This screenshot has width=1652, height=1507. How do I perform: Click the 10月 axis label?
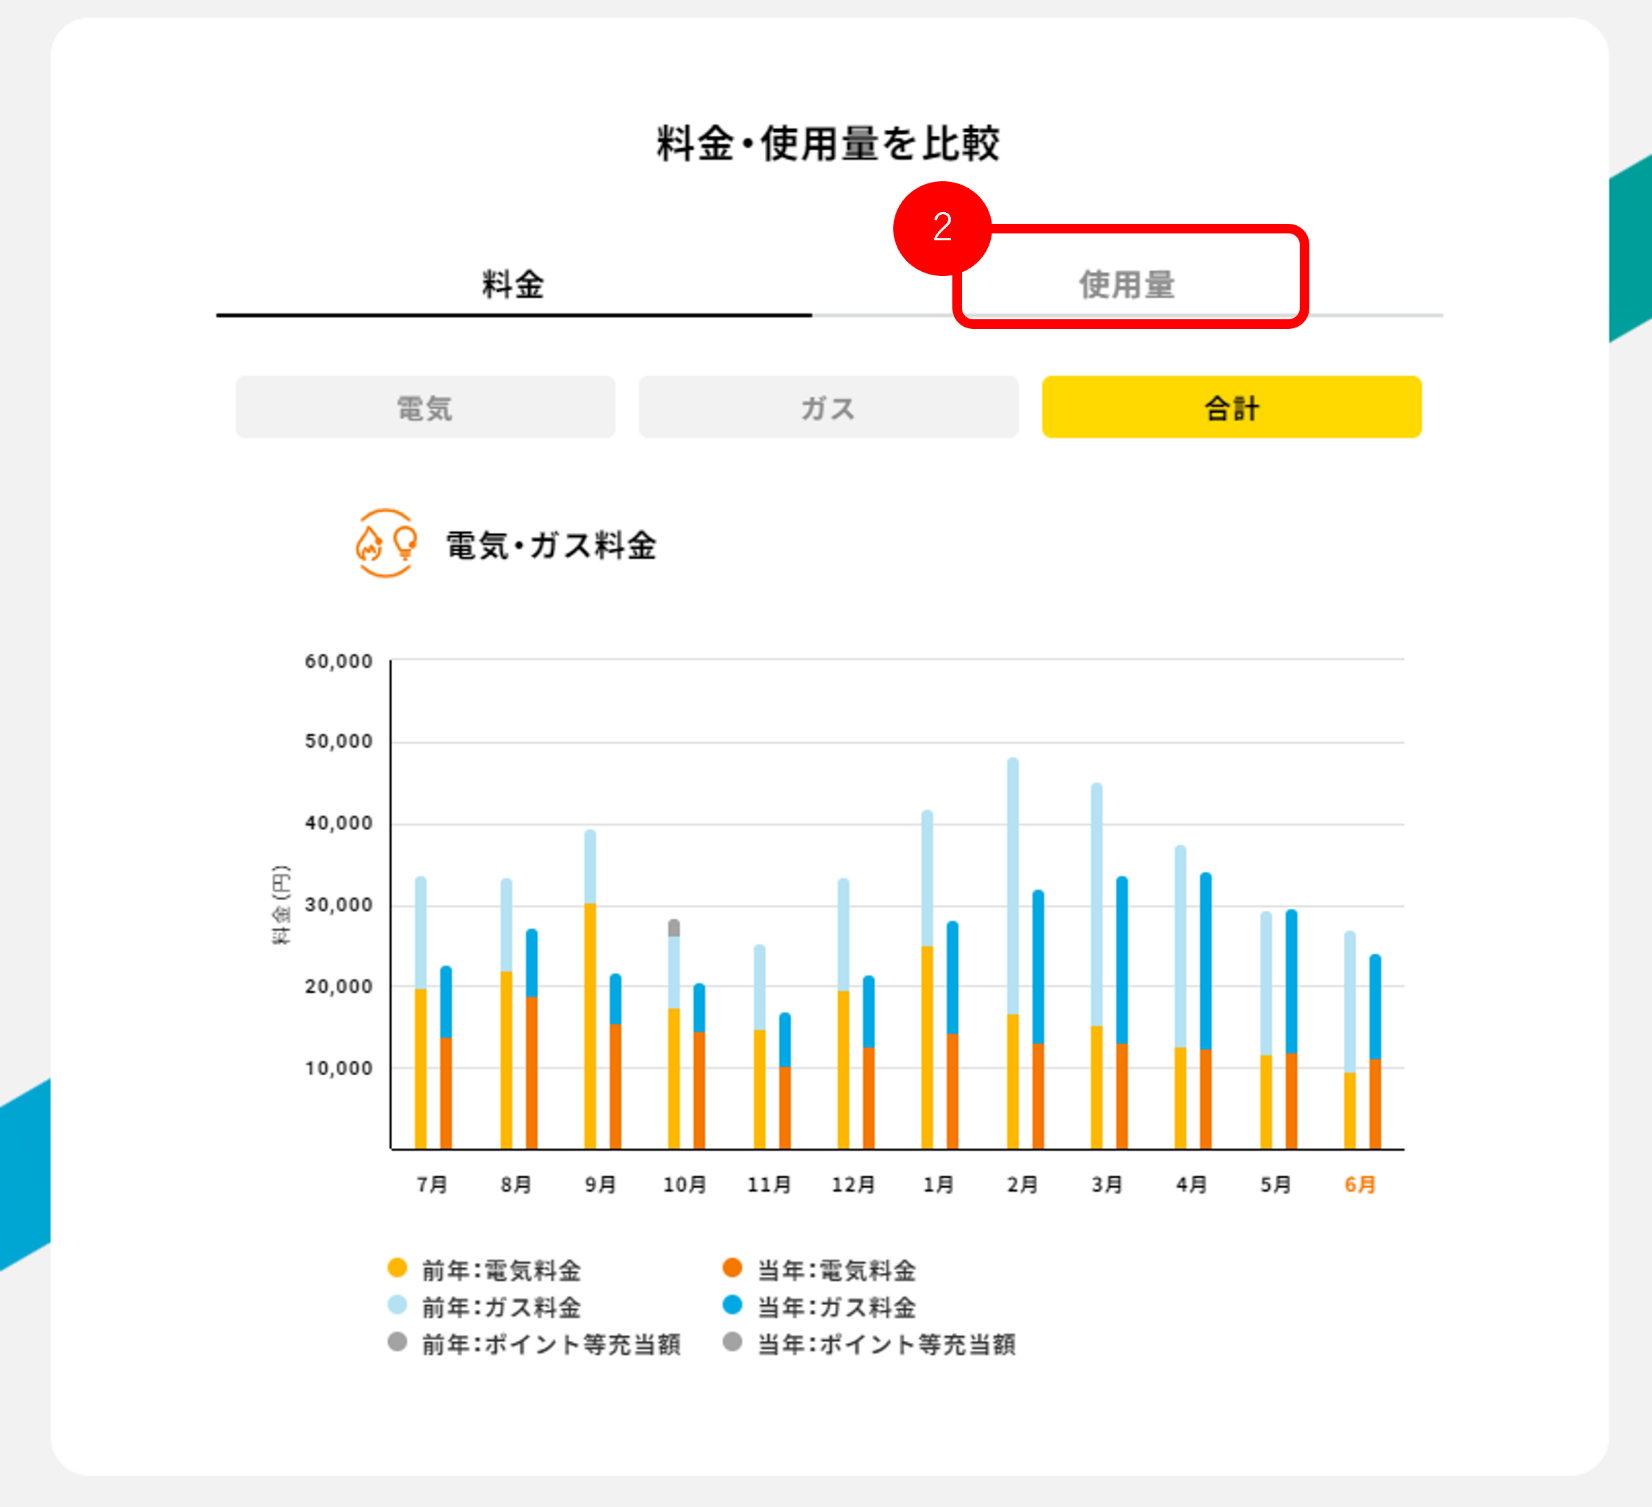[685, 1184]
